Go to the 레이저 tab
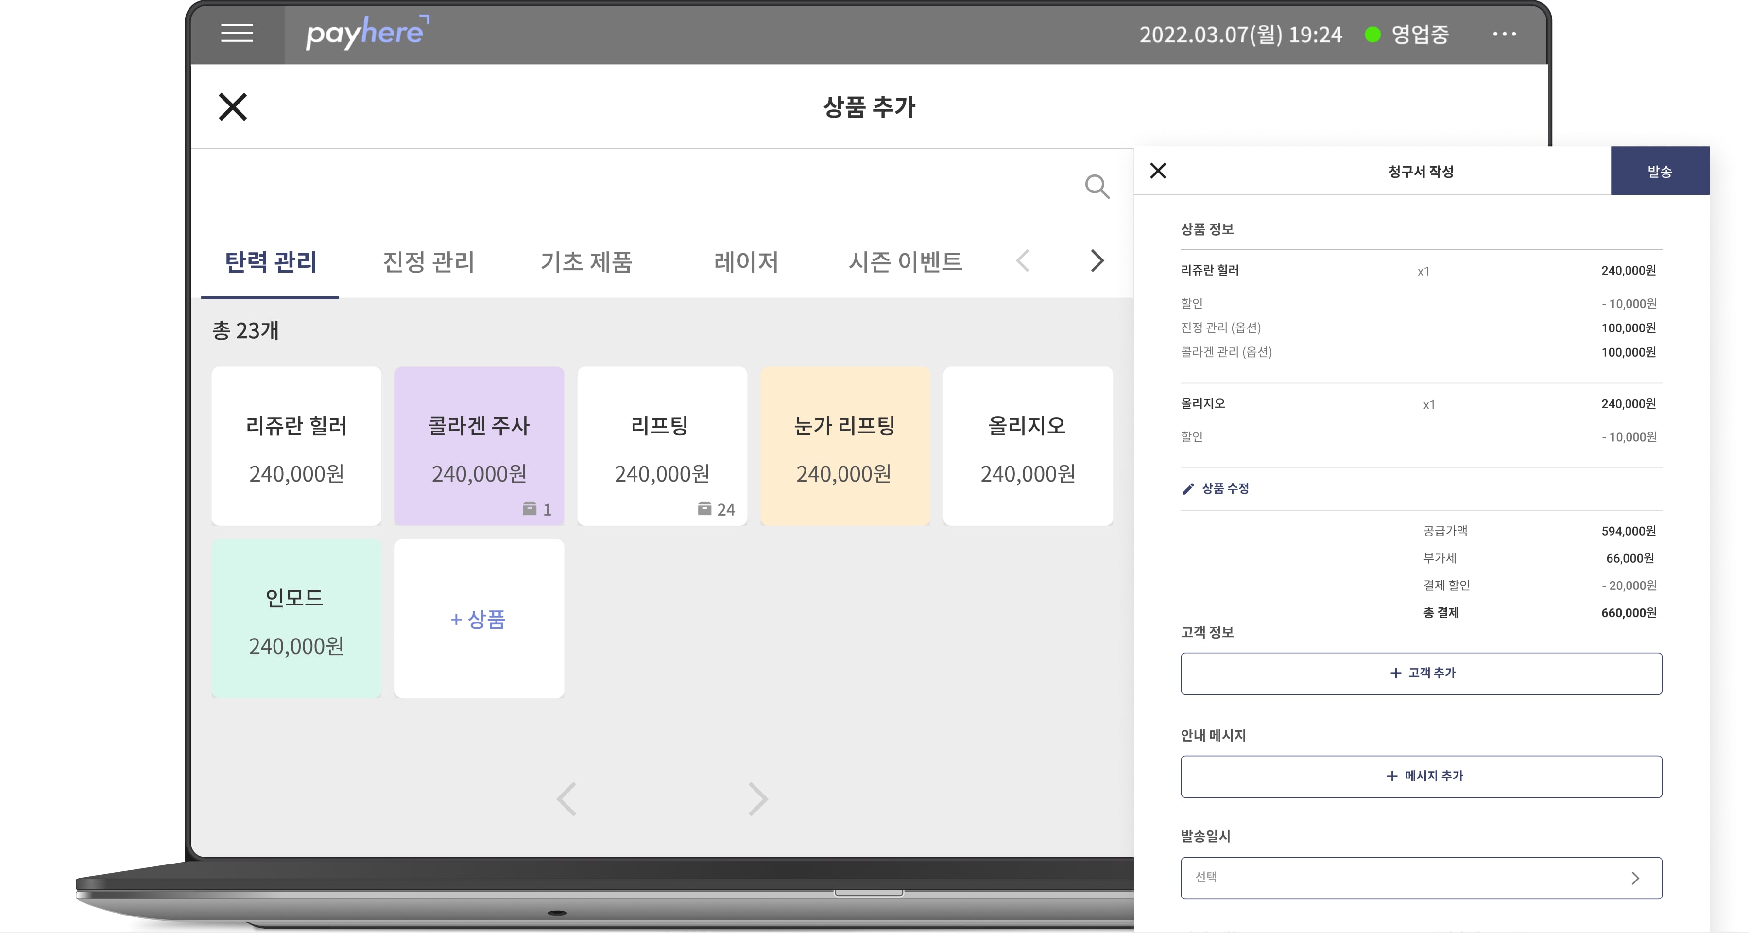 [746, 262]
